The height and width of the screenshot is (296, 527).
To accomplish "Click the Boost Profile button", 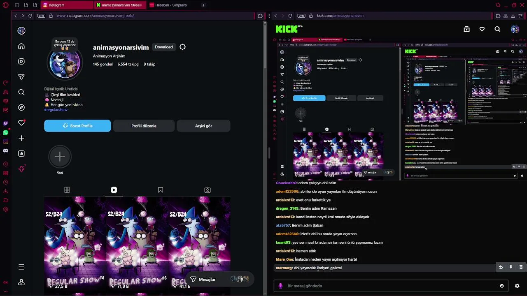I will pyautogui.click(x=77, y=126).
